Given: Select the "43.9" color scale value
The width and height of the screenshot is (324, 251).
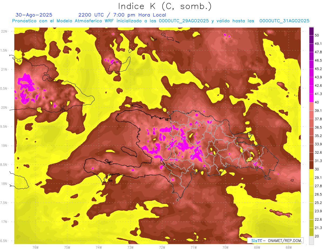Looking at the screenshot, I should pyautogui.click(x=318, y=77).
